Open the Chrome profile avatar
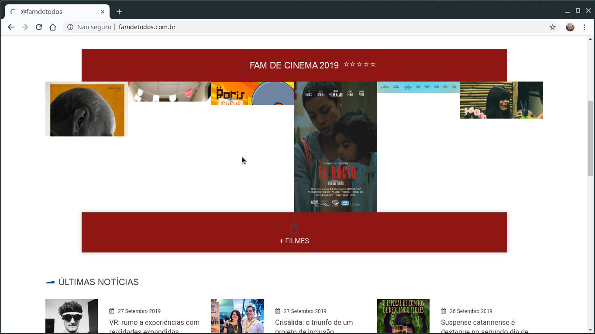 (570, 27)
